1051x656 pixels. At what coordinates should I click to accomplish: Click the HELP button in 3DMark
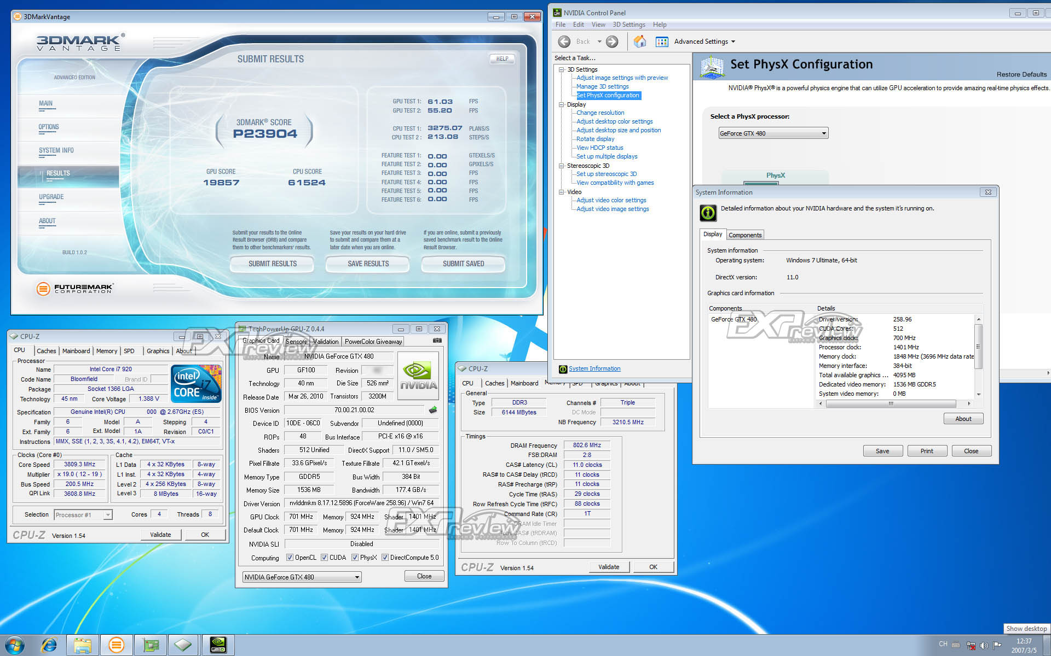(502, 58)
